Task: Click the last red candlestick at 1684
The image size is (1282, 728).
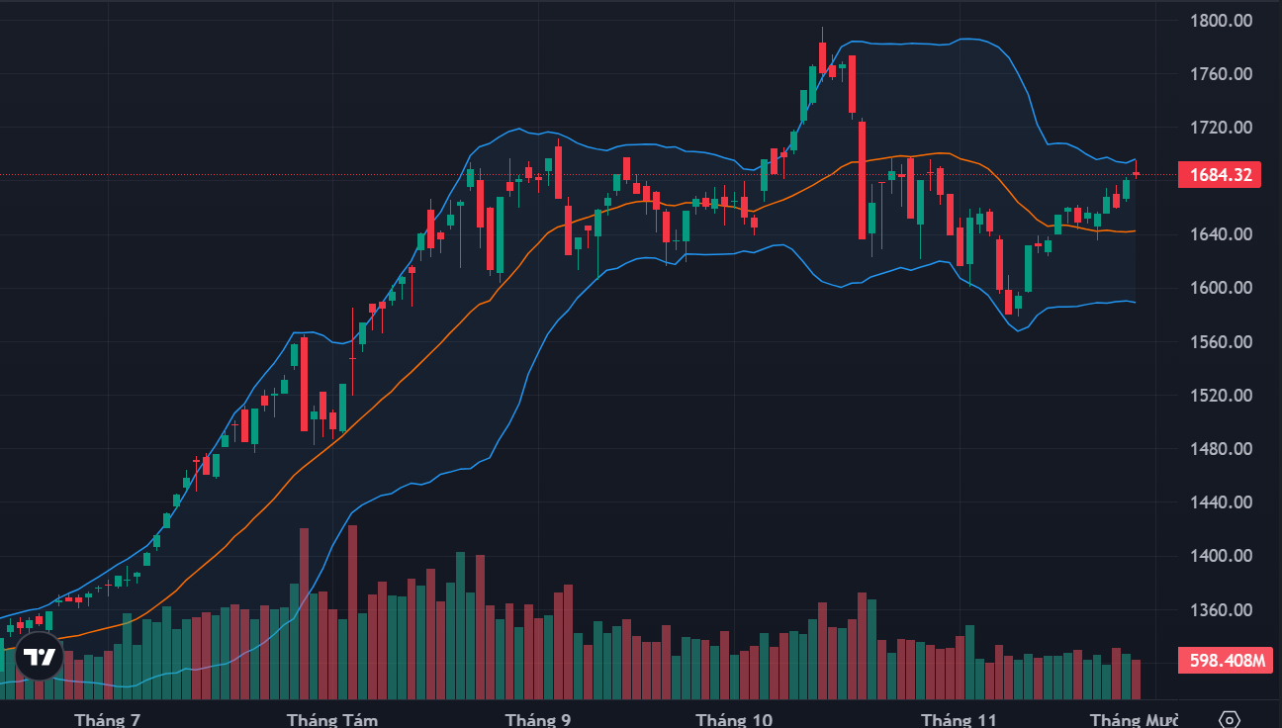Action: click(x=1136, y=173)
